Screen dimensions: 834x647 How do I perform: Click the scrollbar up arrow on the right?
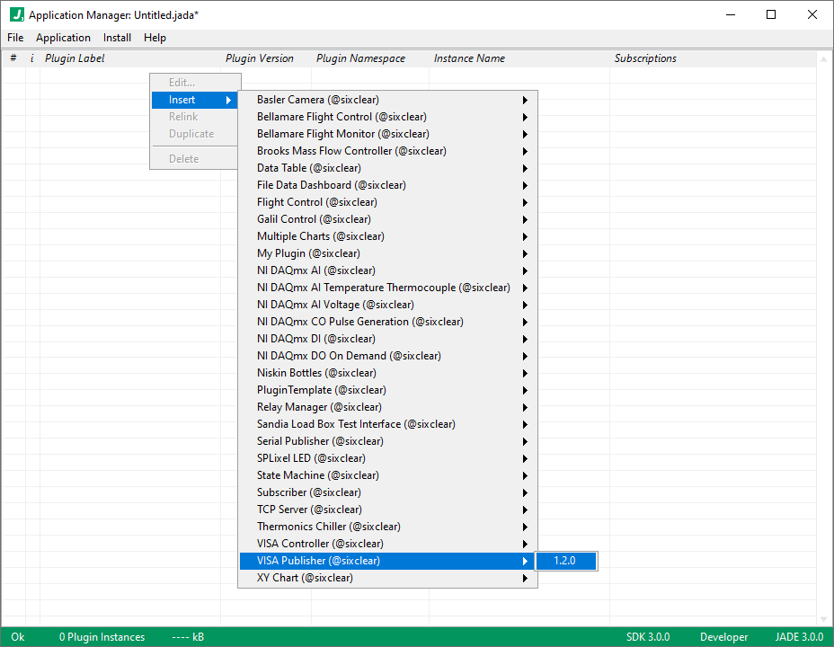pos(824,58)
